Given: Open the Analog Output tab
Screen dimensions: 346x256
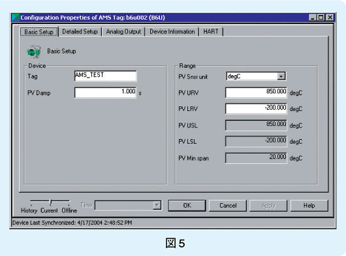Looking at the screenshot, I should pyautogui.click(x=123, y=31).
